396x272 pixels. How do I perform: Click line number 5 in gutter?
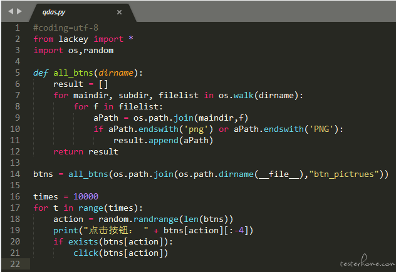(x=17, y=73)
